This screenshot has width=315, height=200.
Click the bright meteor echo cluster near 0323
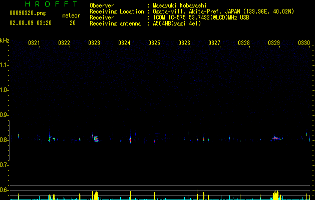tap(96, 139)
